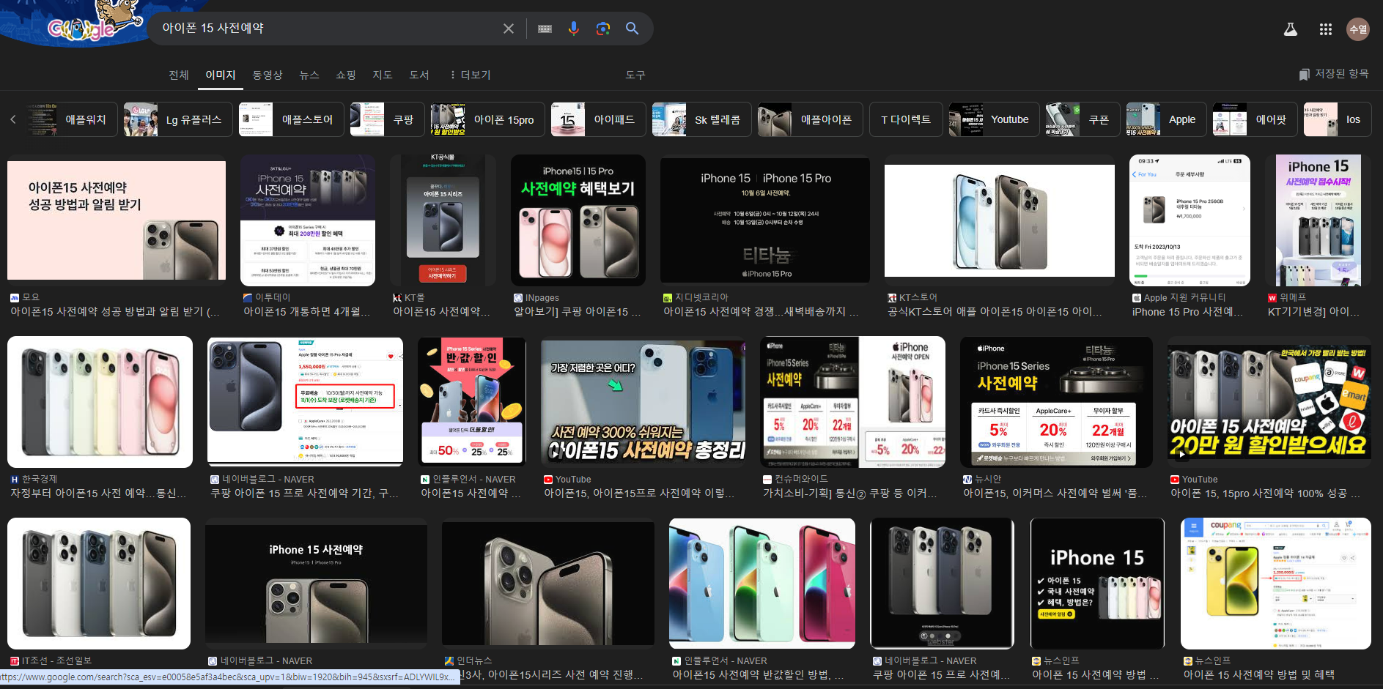Screen dimensions: 1383x689
Task: Open Search Labs flask icon
Action: click(x=1291, y=29)
